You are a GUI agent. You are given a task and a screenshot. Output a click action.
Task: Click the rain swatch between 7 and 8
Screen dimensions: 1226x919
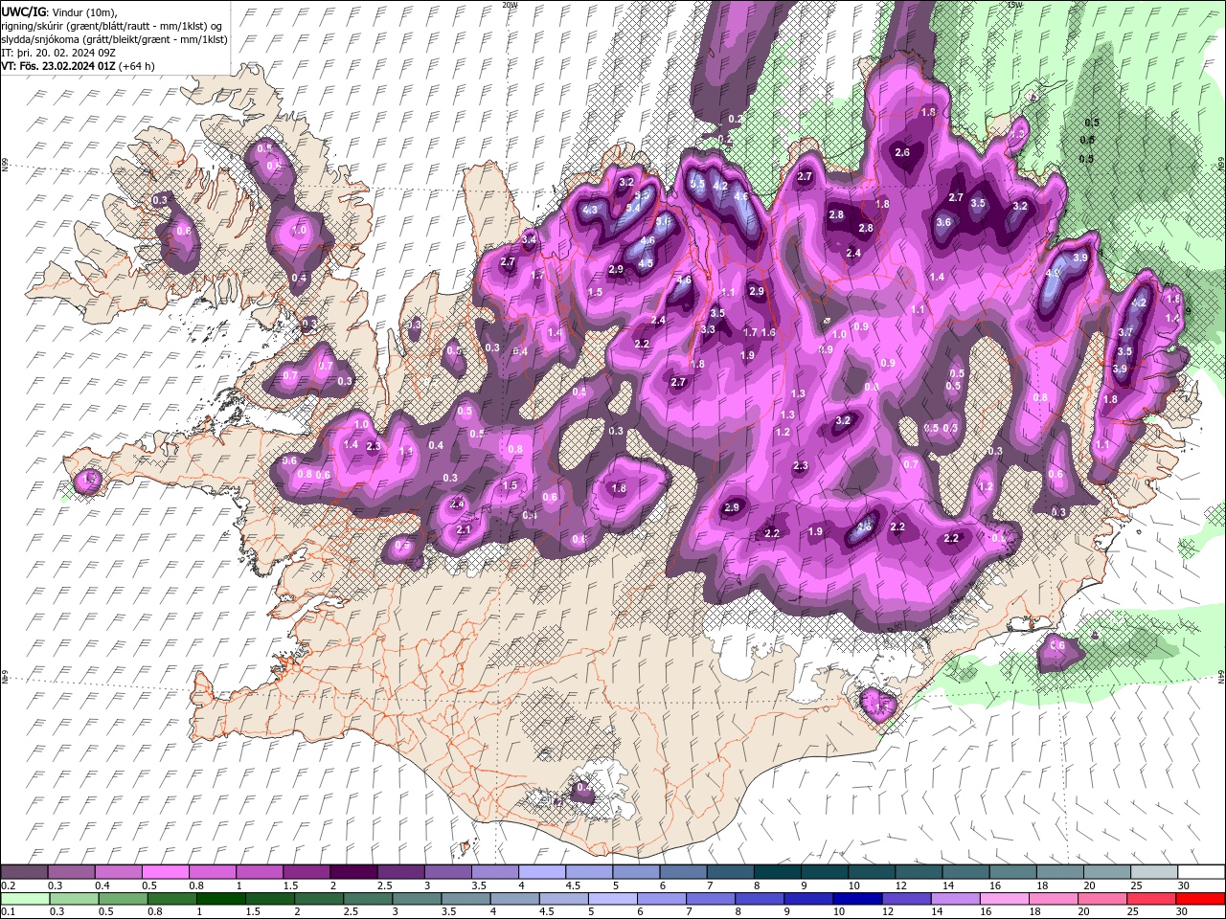click(711, 899)
